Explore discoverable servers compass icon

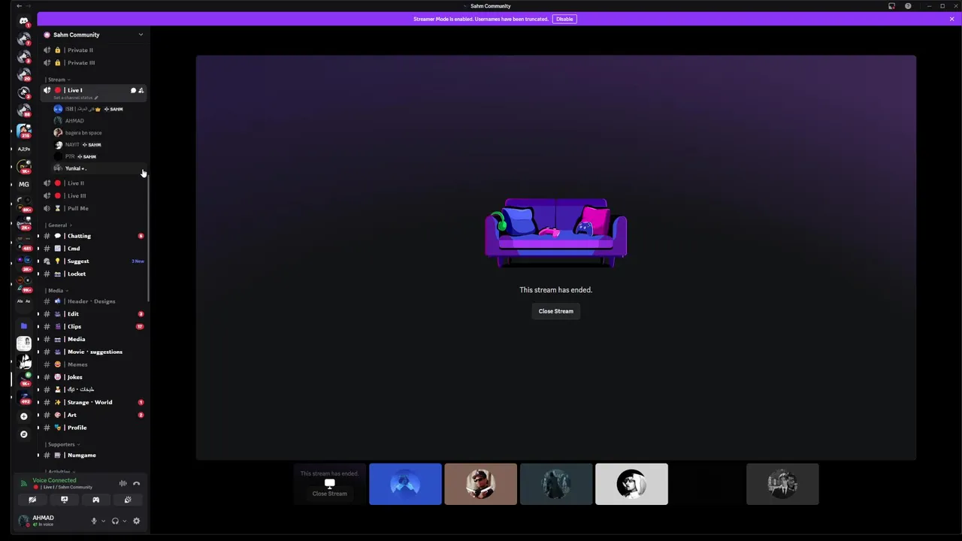point(24,434)
